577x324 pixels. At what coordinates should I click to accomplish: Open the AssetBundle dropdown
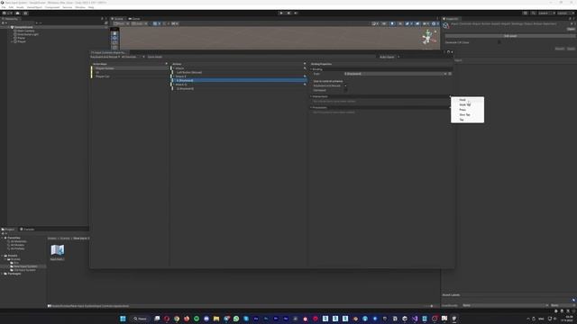[504, 305]
